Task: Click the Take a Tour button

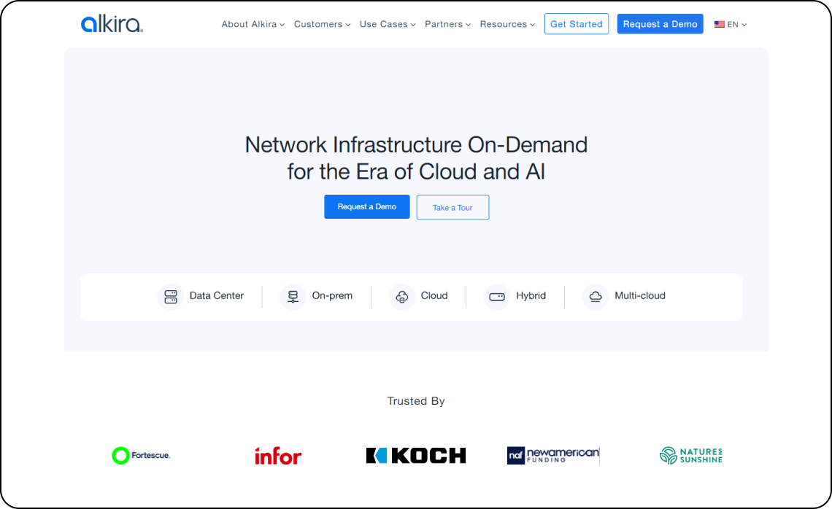Action: click(x=452, y=207)
